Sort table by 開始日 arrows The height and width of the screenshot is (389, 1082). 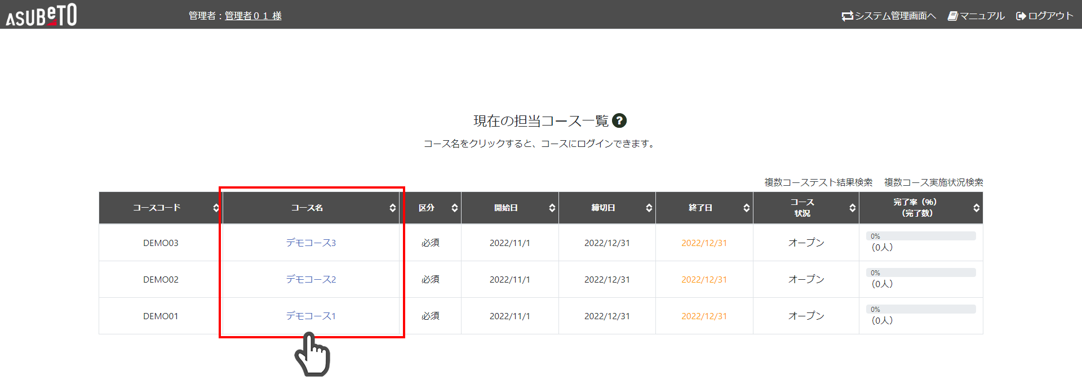click(x=552, y=208)
